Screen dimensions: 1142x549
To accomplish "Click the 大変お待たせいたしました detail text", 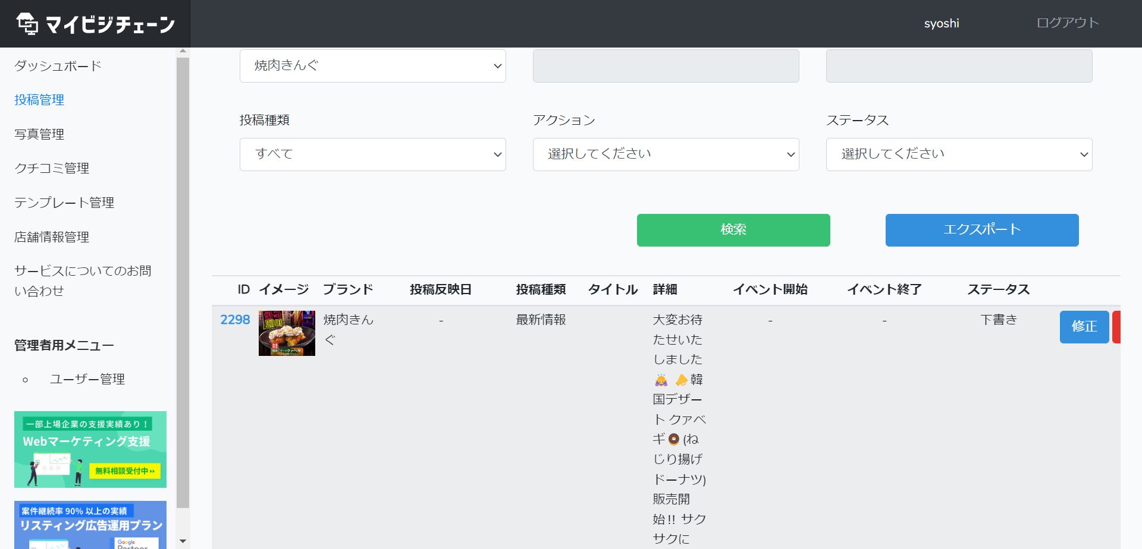I will pyautogui.click(x=677, y=339).
